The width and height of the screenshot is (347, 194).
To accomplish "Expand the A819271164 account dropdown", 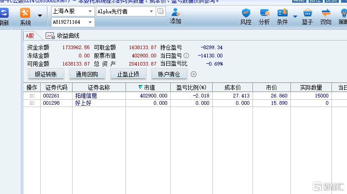I will (90, 22).
